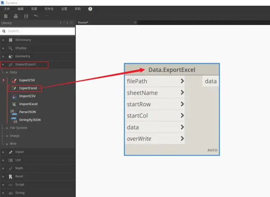Open the first menu bar item (文件)
270x197 pixels.
(x=7, y=9)
